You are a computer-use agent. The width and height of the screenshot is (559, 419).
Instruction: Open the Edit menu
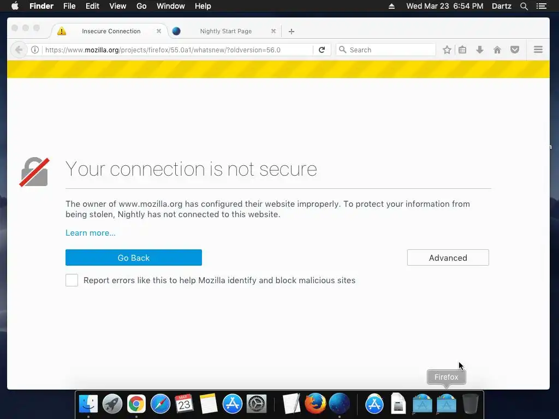pyautogui.click(x=92, y=6)
